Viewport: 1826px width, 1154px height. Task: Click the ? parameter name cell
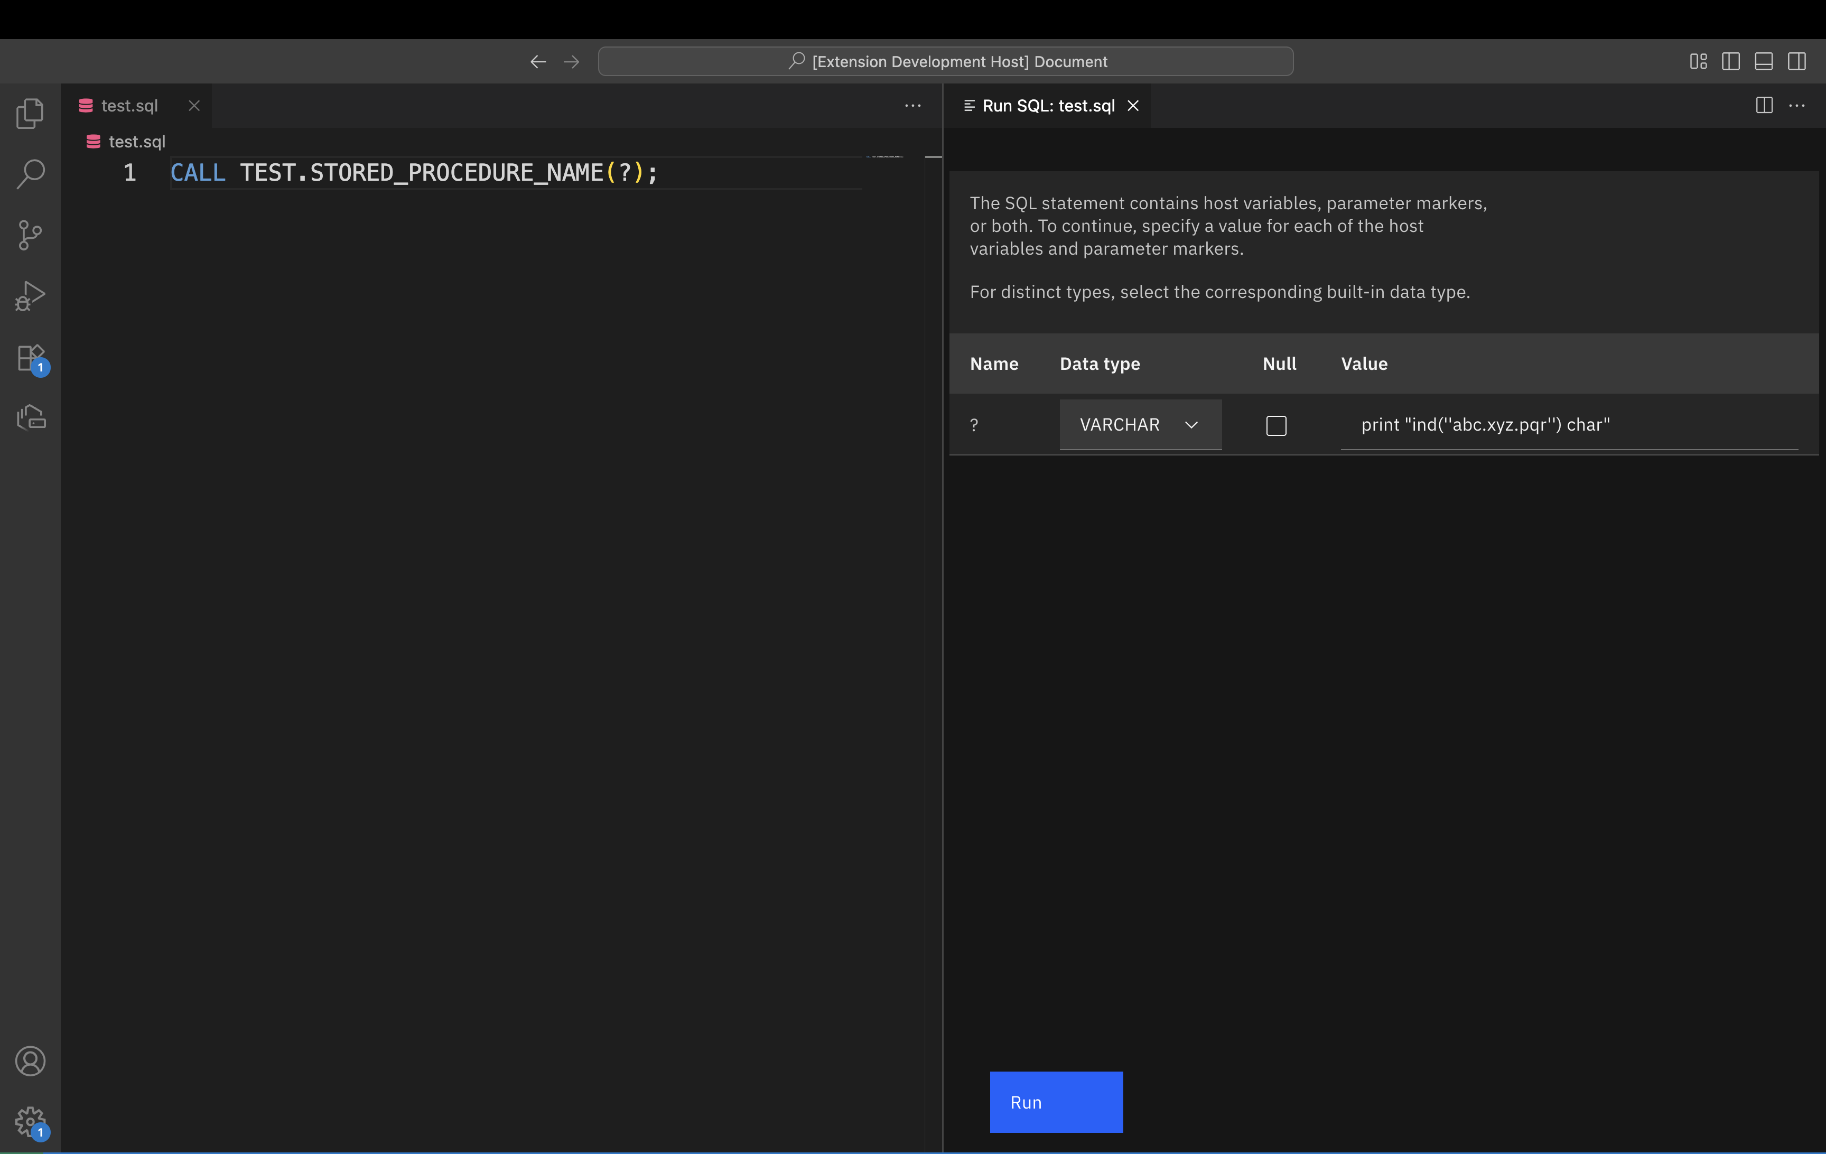[974, 425]
